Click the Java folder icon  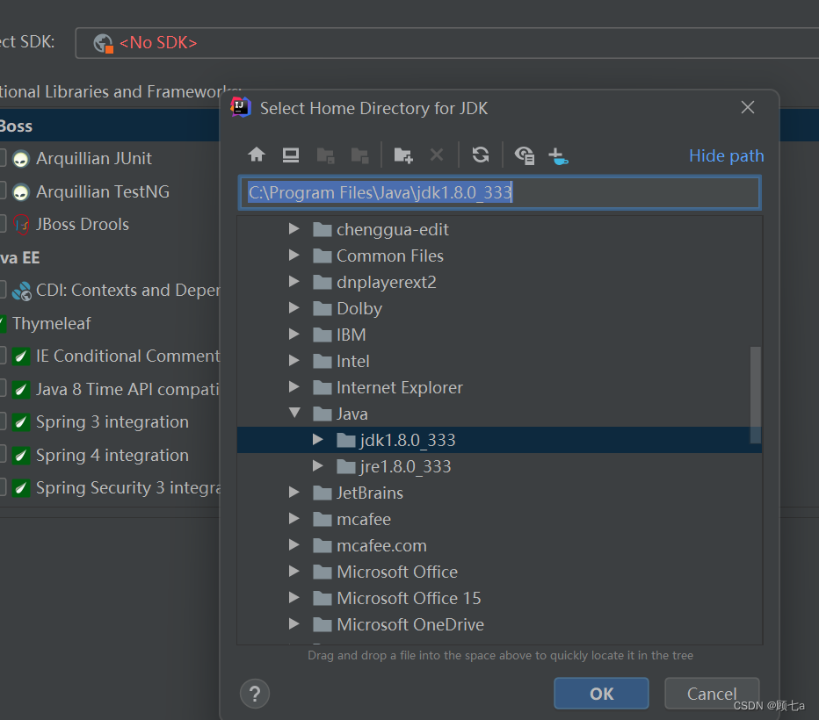click(x=323, y=414)
